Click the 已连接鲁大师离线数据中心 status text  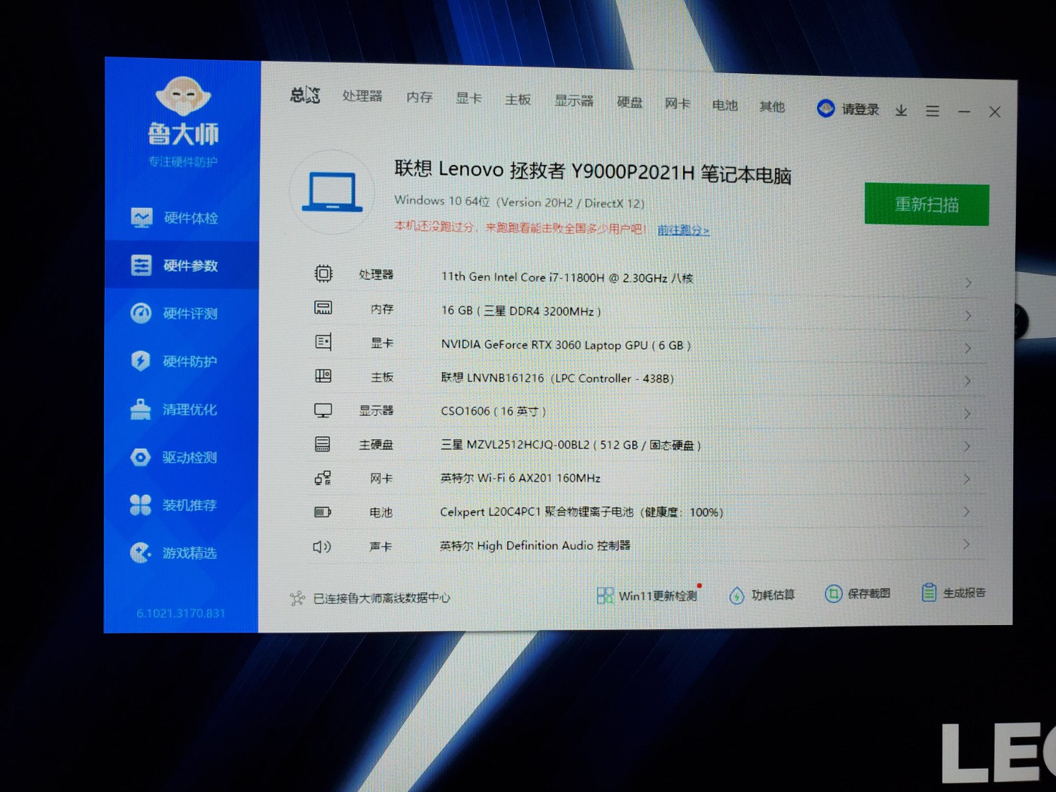point(381,598)
